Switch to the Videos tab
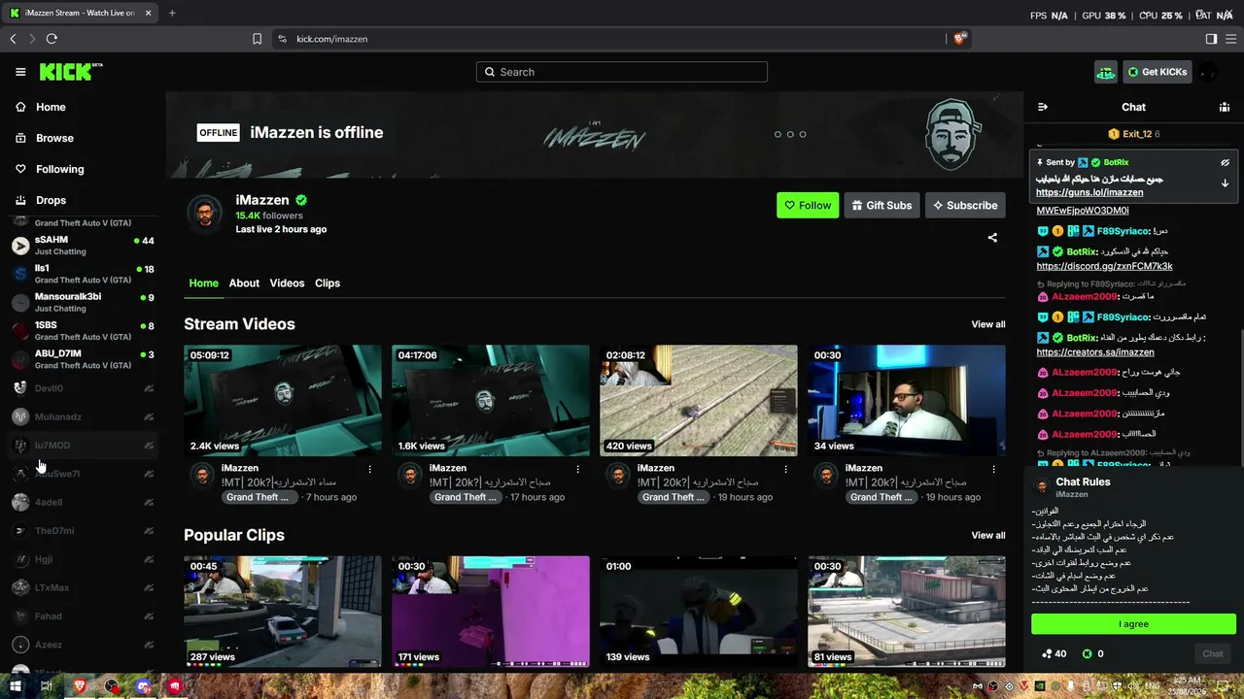This screenshot has height=699, width=1244. click(x=287, y=283)
